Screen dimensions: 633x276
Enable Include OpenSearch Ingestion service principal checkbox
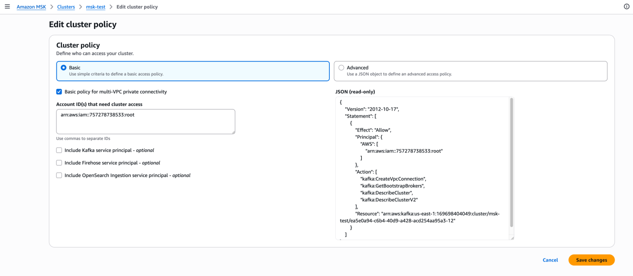(x=59, y=175)
